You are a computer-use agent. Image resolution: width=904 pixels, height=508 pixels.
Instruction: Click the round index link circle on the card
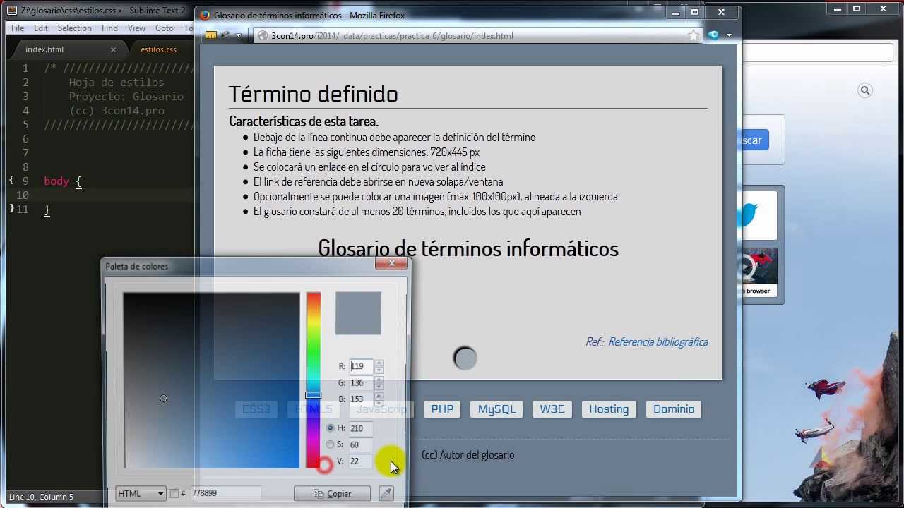[465, 358]
